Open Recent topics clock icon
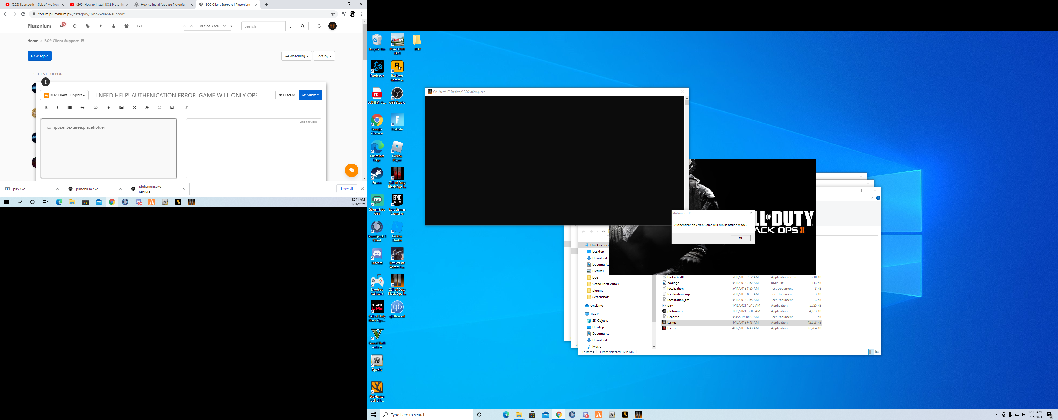 (x=75, y=26)
